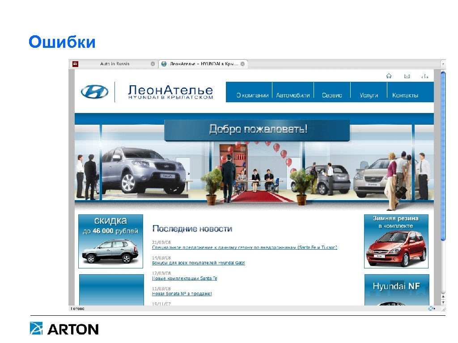Open the sitemap icon in header
The width and height of the screenshot is (458, 343).
click(425, 76)
